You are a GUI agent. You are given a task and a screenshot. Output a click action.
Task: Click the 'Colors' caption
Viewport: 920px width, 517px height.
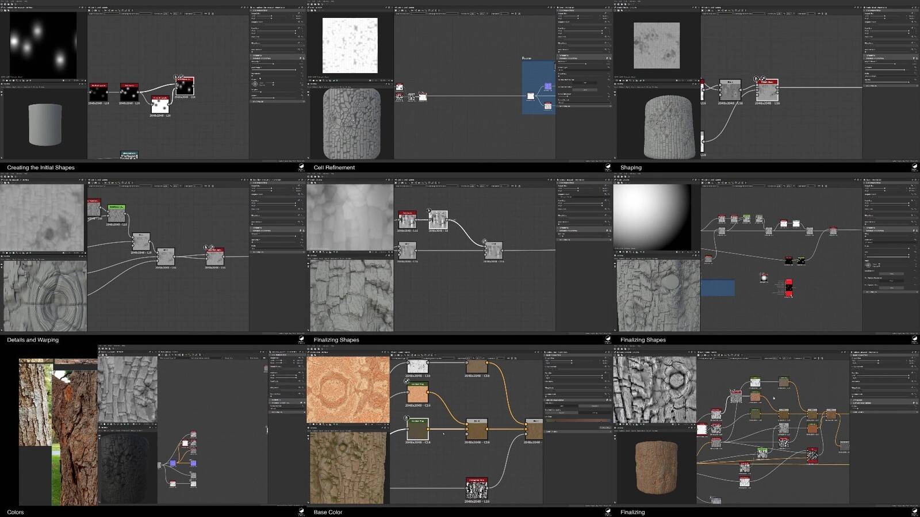tap(16, 512)
